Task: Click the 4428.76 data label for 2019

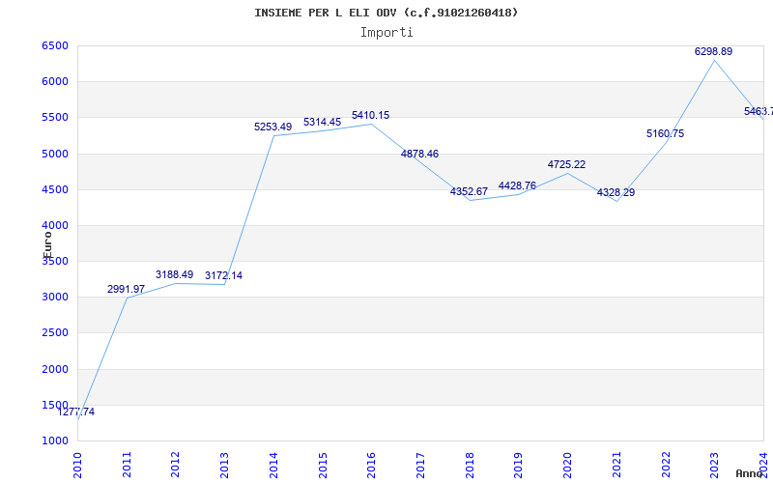Action: 517,185
